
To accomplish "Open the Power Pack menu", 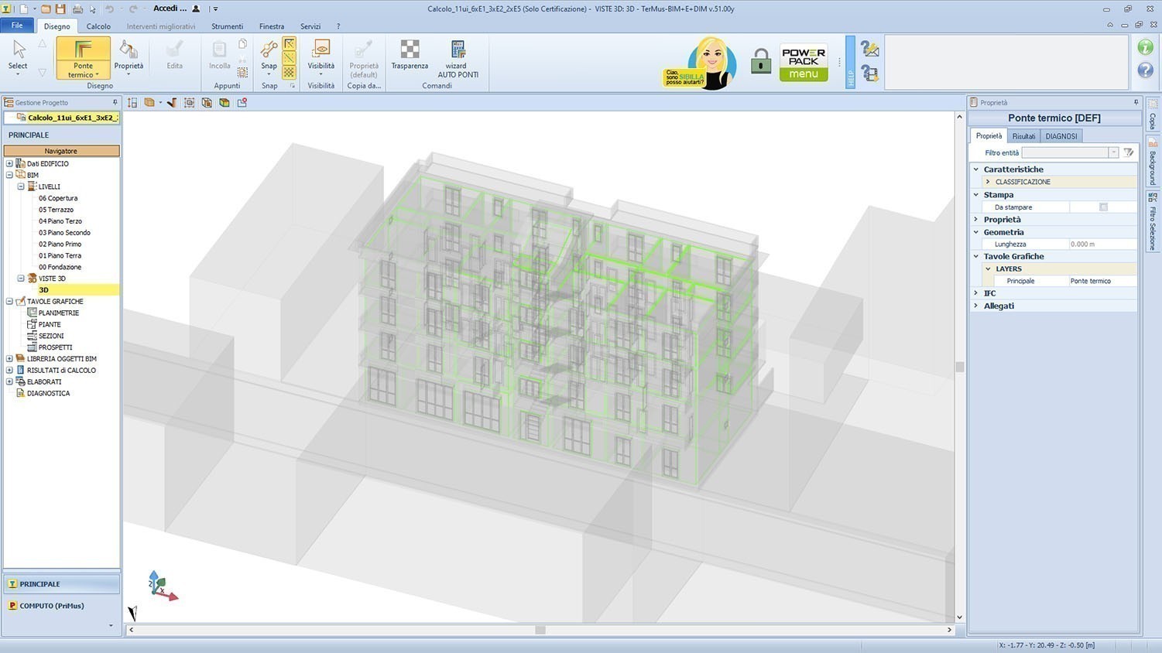I will [x=804, y=63].
